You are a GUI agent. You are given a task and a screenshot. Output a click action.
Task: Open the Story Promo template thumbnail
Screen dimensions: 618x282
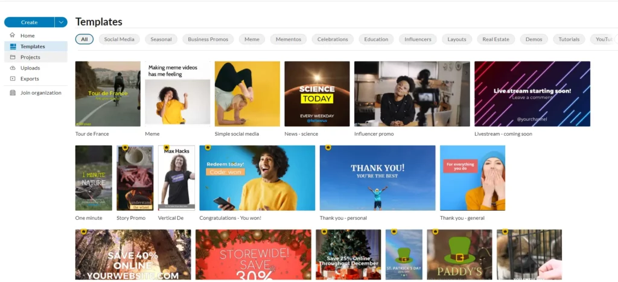(135, 178)
